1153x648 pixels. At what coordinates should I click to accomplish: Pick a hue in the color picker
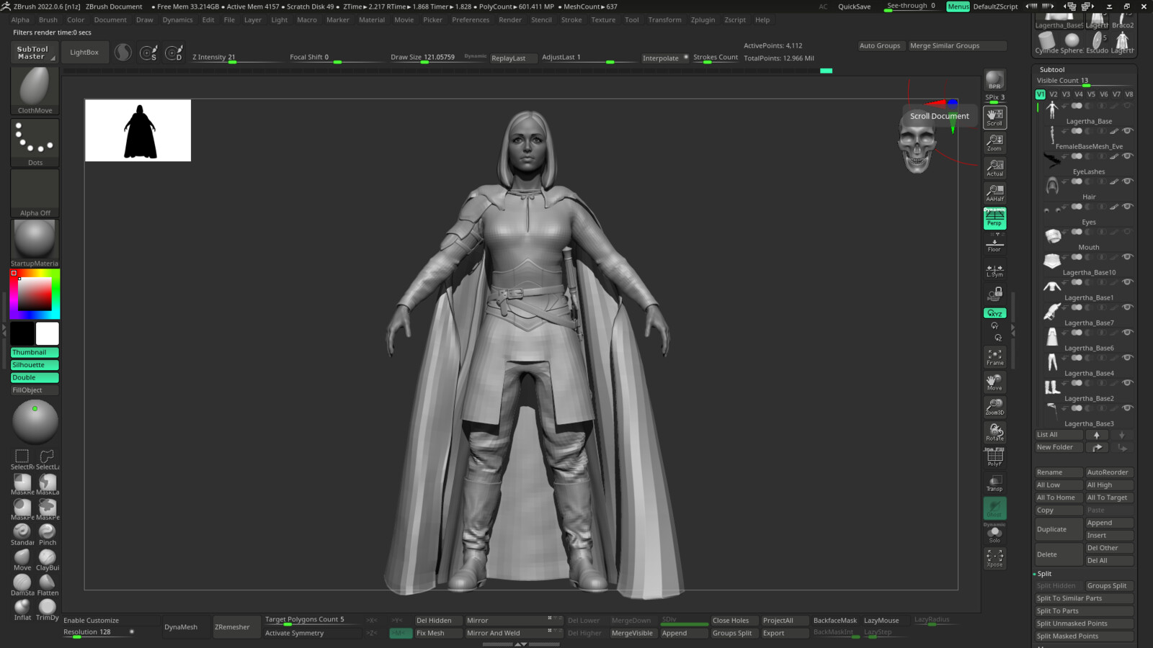click(x=35, y=294)
